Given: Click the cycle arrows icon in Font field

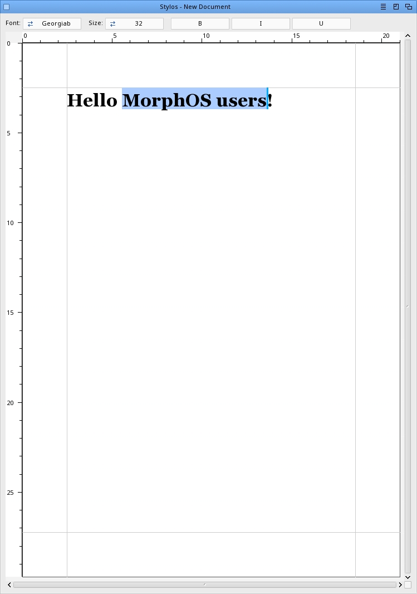Looking at the screenshot, I should pos(31,23).
